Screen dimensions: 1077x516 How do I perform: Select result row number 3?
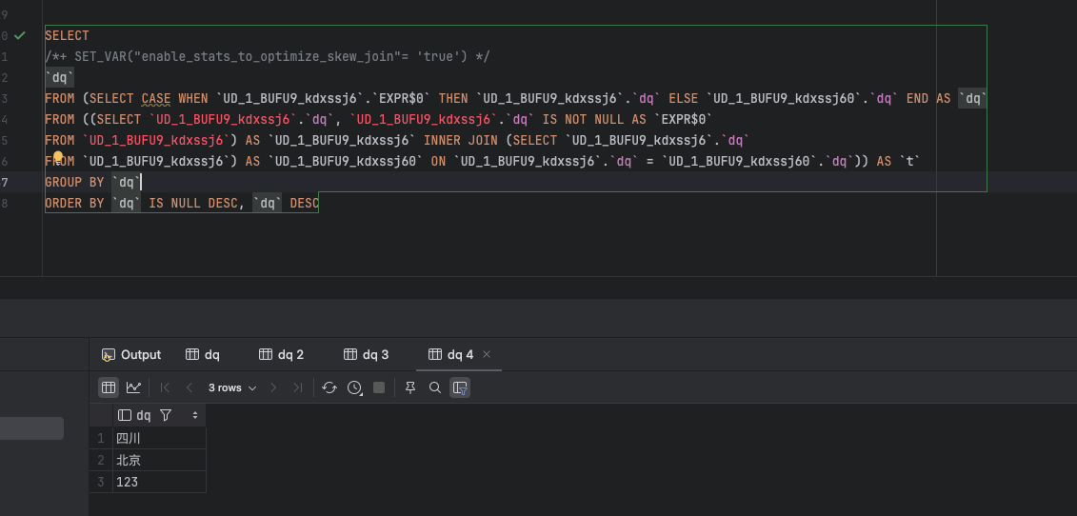(101, 483)
